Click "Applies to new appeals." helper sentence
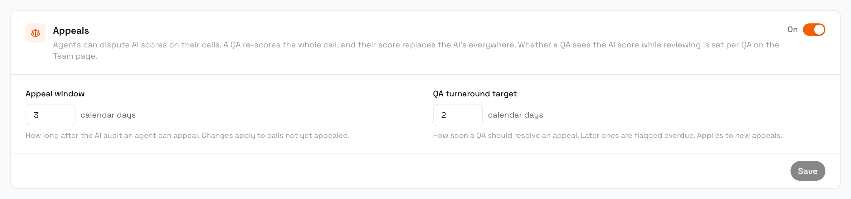 [739, 136]
